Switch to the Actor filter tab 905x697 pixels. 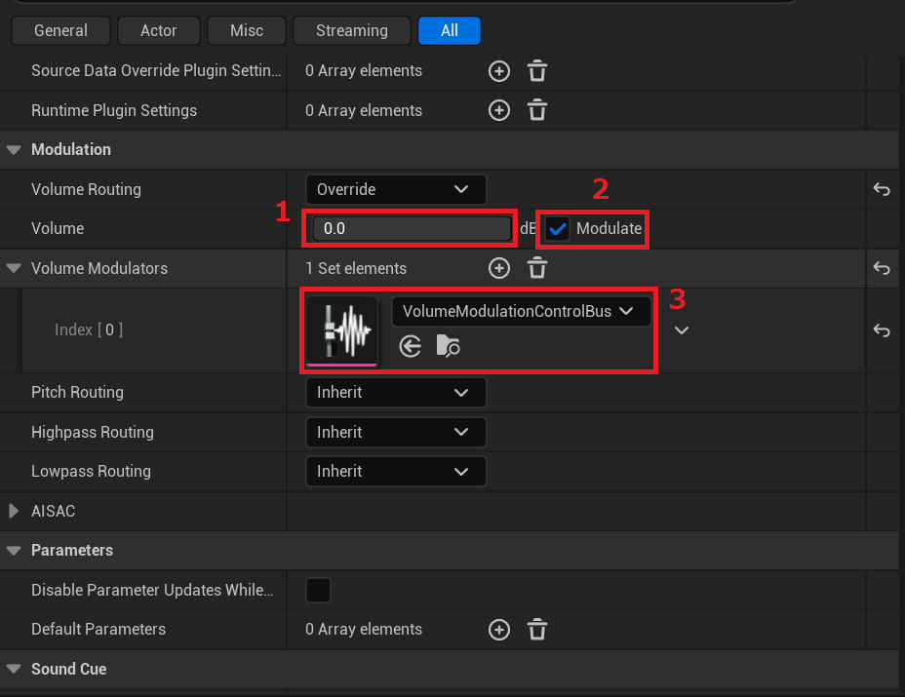(x=158, y=30)
